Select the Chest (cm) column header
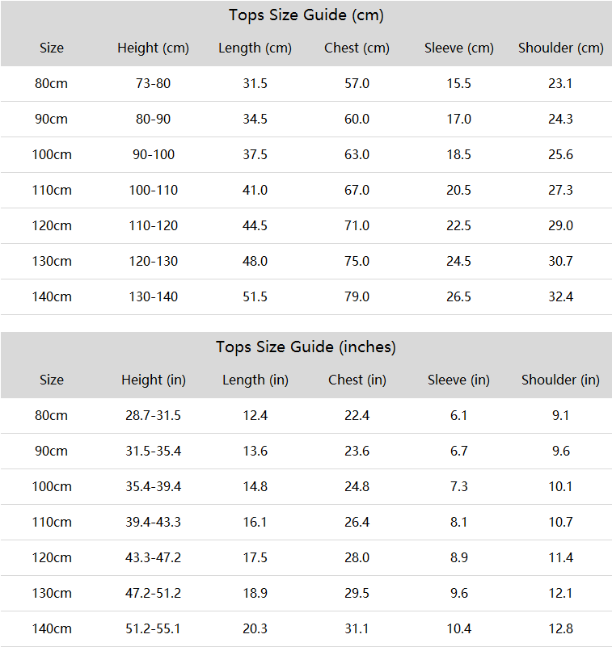Image resolution: width=612 pixels, height=647 pixels. (357, 48)
